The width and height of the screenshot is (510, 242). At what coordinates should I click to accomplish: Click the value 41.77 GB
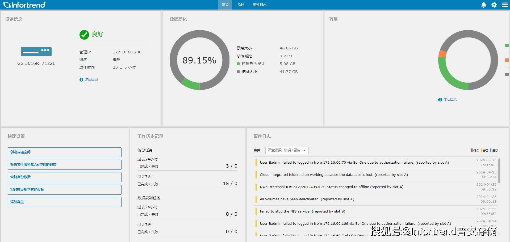(289, 72)
